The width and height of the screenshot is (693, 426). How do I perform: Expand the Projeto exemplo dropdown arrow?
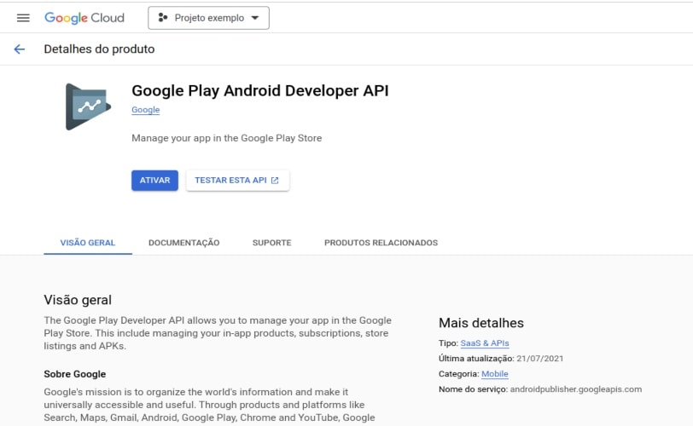click(255, 18)
